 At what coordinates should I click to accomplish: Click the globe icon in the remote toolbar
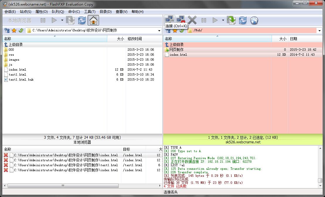[x=254, y=20]
